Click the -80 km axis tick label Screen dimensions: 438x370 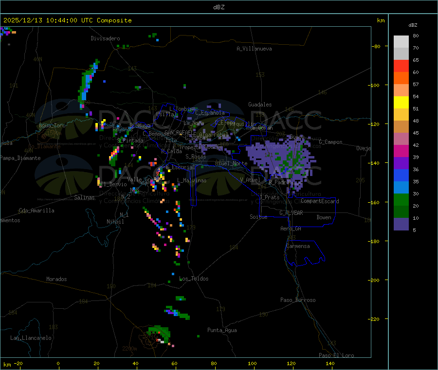(x=376, y=46)
